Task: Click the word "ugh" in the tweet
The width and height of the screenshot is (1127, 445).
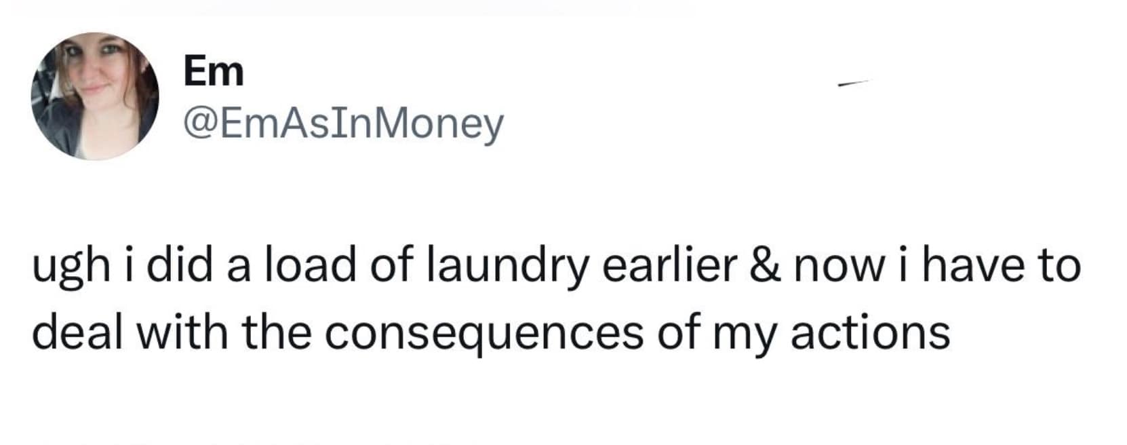Action: tap(71, 266)
